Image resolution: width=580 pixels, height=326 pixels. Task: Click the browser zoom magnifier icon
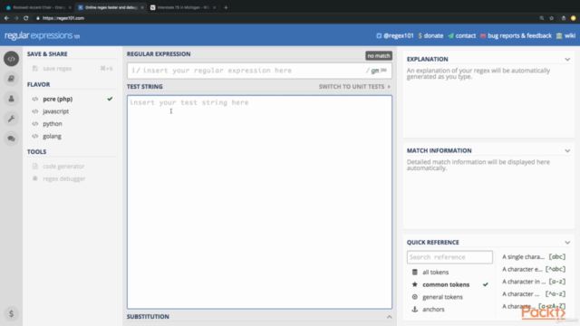point(542,18)
